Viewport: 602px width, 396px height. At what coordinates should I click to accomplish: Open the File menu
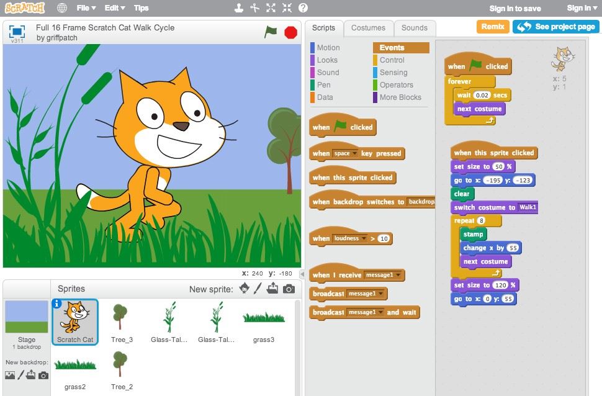[x=86, y=7]
